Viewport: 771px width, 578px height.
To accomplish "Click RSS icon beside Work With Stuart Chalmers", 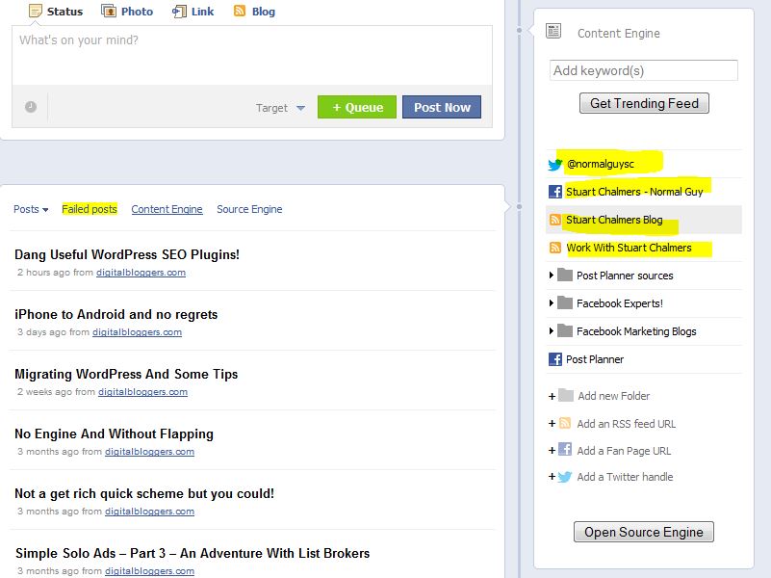I will [555, 248].
